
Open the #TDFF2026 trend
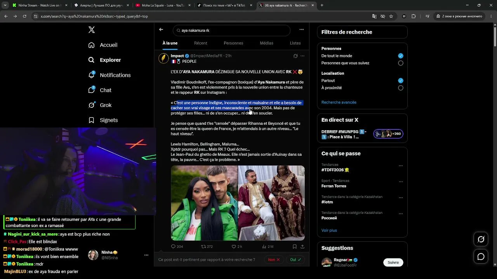click(x=335, y=170)
